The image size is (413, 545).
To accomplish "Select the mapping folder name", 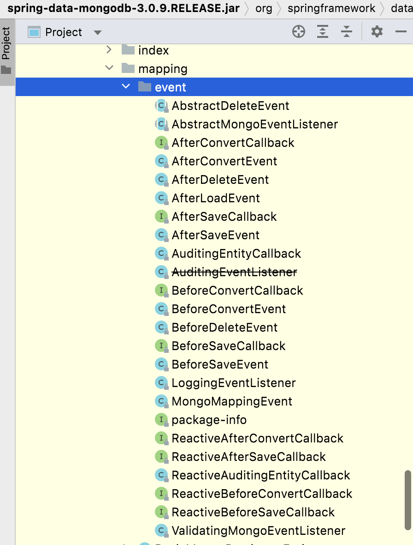I will (x=163, y=69).
